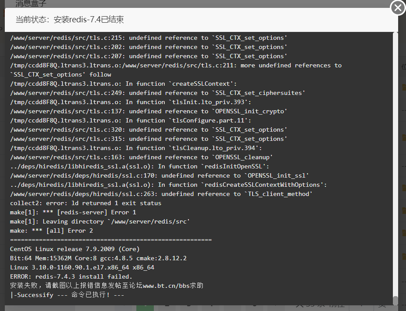Close the redis install log dialog
The height and width of the screenshot is (311, 406).
point(398,8)
